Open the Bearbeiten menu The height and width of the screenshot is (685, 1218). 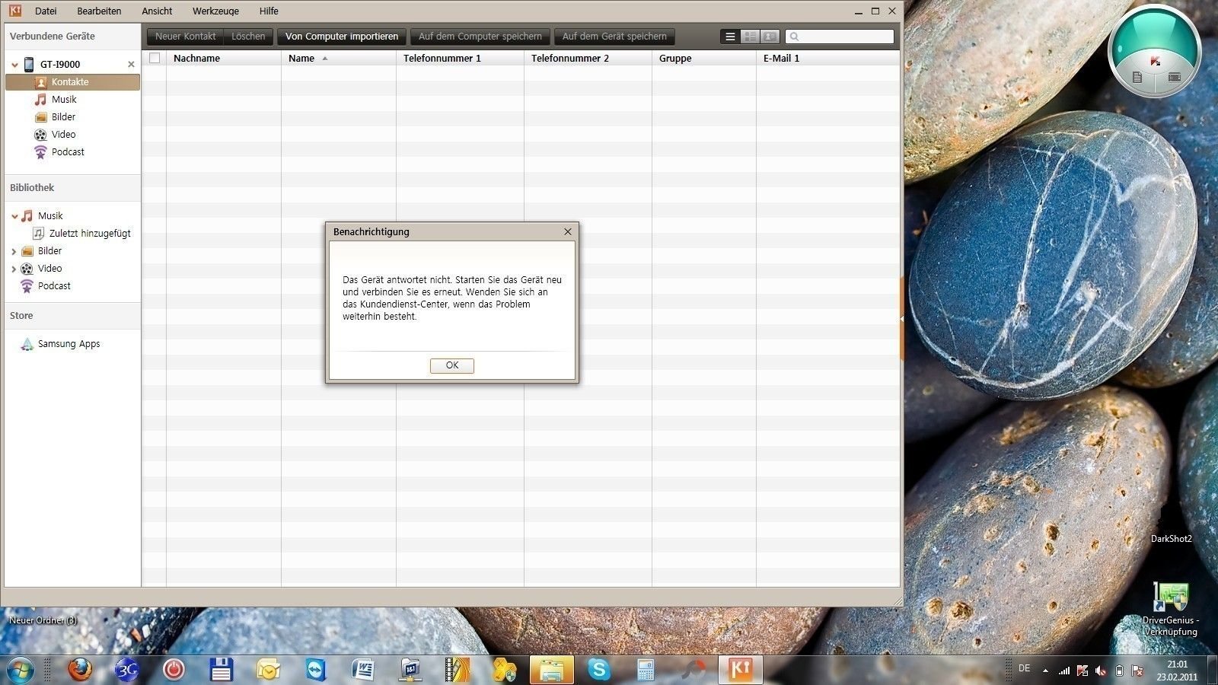(99, 11)
